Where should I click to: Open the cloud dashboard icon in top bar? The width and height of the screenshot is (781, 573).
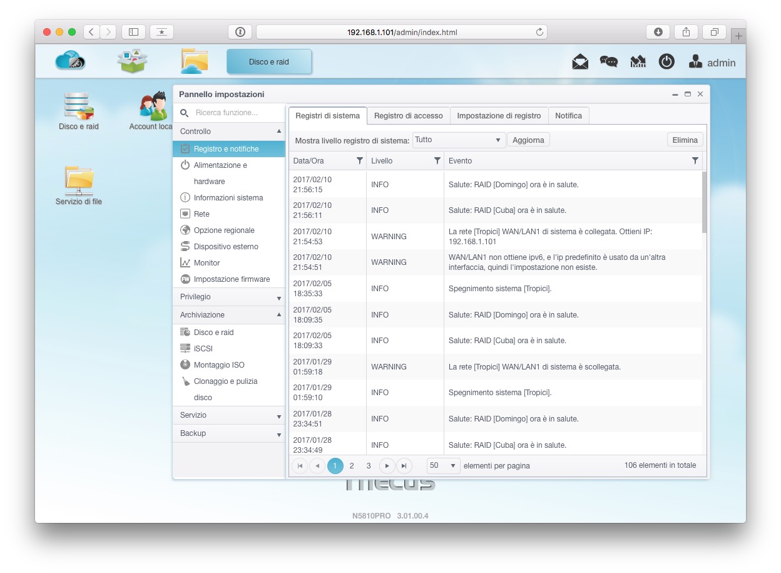click(x=70, y=61)
